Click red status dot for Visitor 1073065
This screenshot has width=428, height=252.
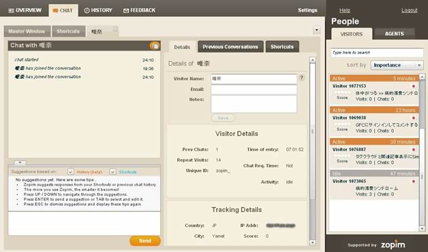point(414,181)
